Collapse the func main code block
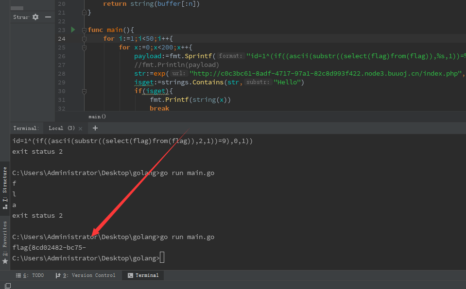This screenshot has width=466, height=289. pyautogui.click(x=84, y=30)
